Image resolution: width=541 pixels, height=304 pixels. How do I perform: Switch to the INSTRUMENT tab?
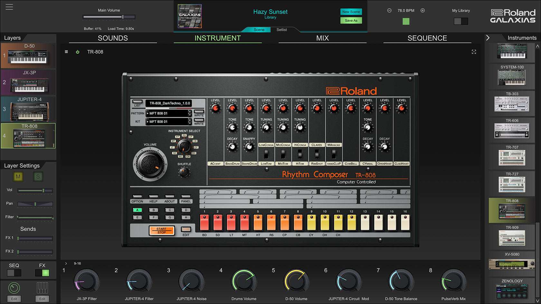pyautogui.click(x=218, y=38)
